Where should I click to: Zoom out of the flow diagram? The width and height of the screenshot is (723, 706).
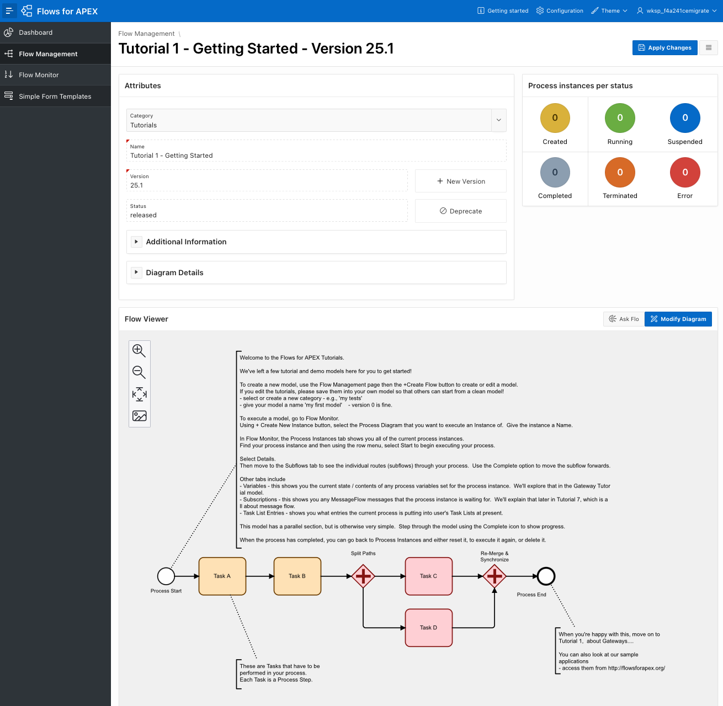click(x=139, y=372)
